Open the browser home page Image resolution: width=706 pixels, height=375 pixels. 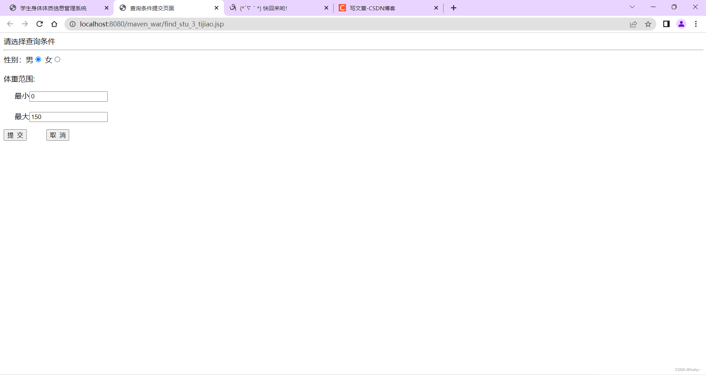(54, 24)
